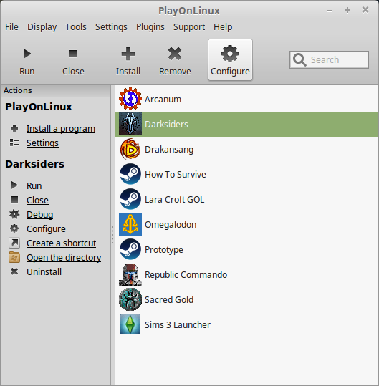Click the Configure gear toolbar button
The width and height of the screenshot is (379, 386).
click(230, 60)
